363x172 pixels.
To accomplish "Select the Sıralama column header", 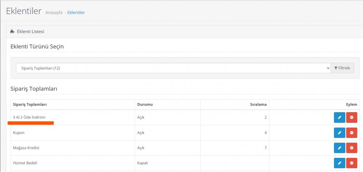I will pos(258,104).
